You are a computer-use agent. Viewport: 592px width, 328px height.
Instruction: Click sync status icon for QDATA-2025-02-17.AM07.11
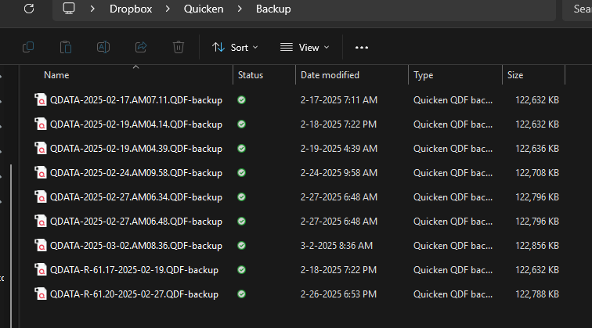(242, 100)
